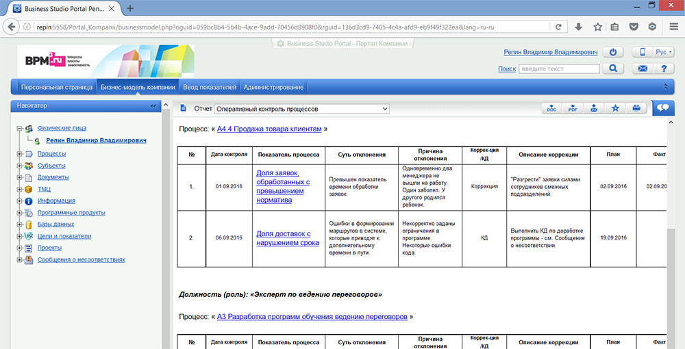Switch to mobile version via phone icon
Screen dimensions: 685x349
click(643, 52)
